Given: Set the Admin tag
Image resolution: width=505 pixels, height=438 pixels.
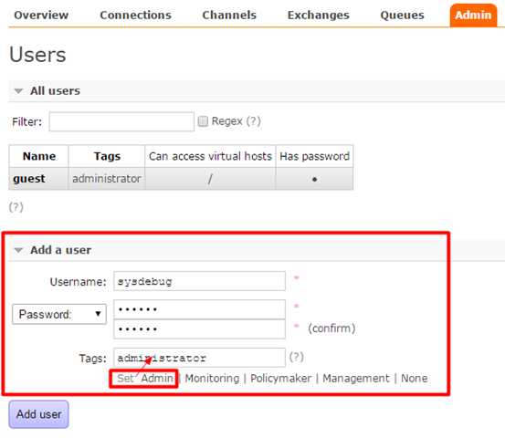Looking at the screenshot, I should 157,379.
